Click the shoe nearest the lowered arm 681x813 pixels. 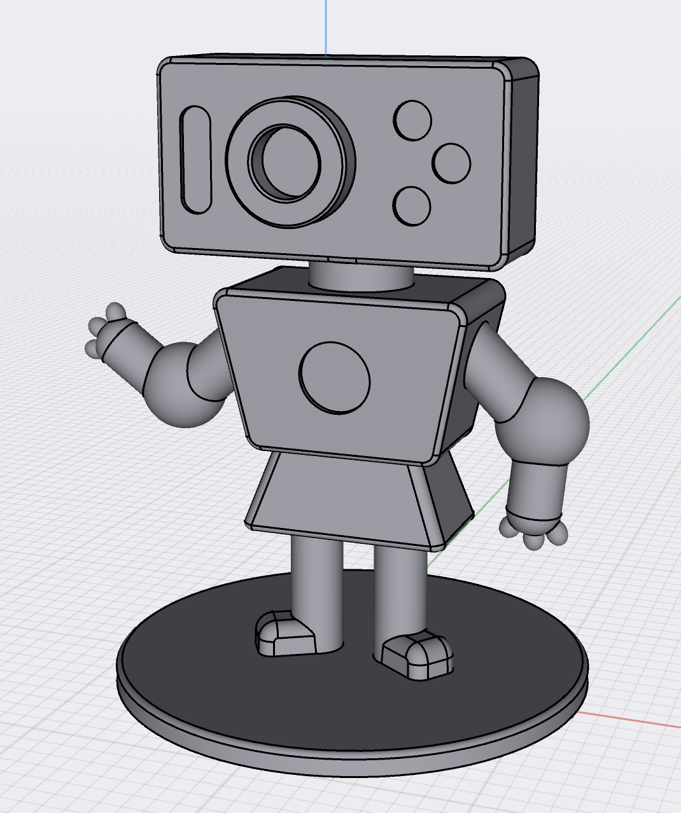[x=417, y=655]
